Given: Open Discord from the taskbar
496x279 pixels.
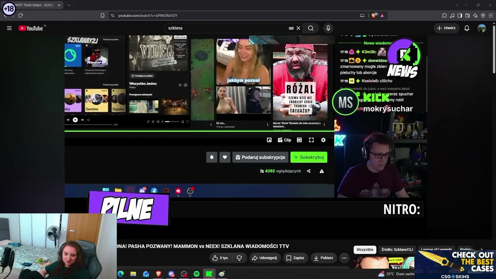Looking at the screenshot, I should pos(171,274).
